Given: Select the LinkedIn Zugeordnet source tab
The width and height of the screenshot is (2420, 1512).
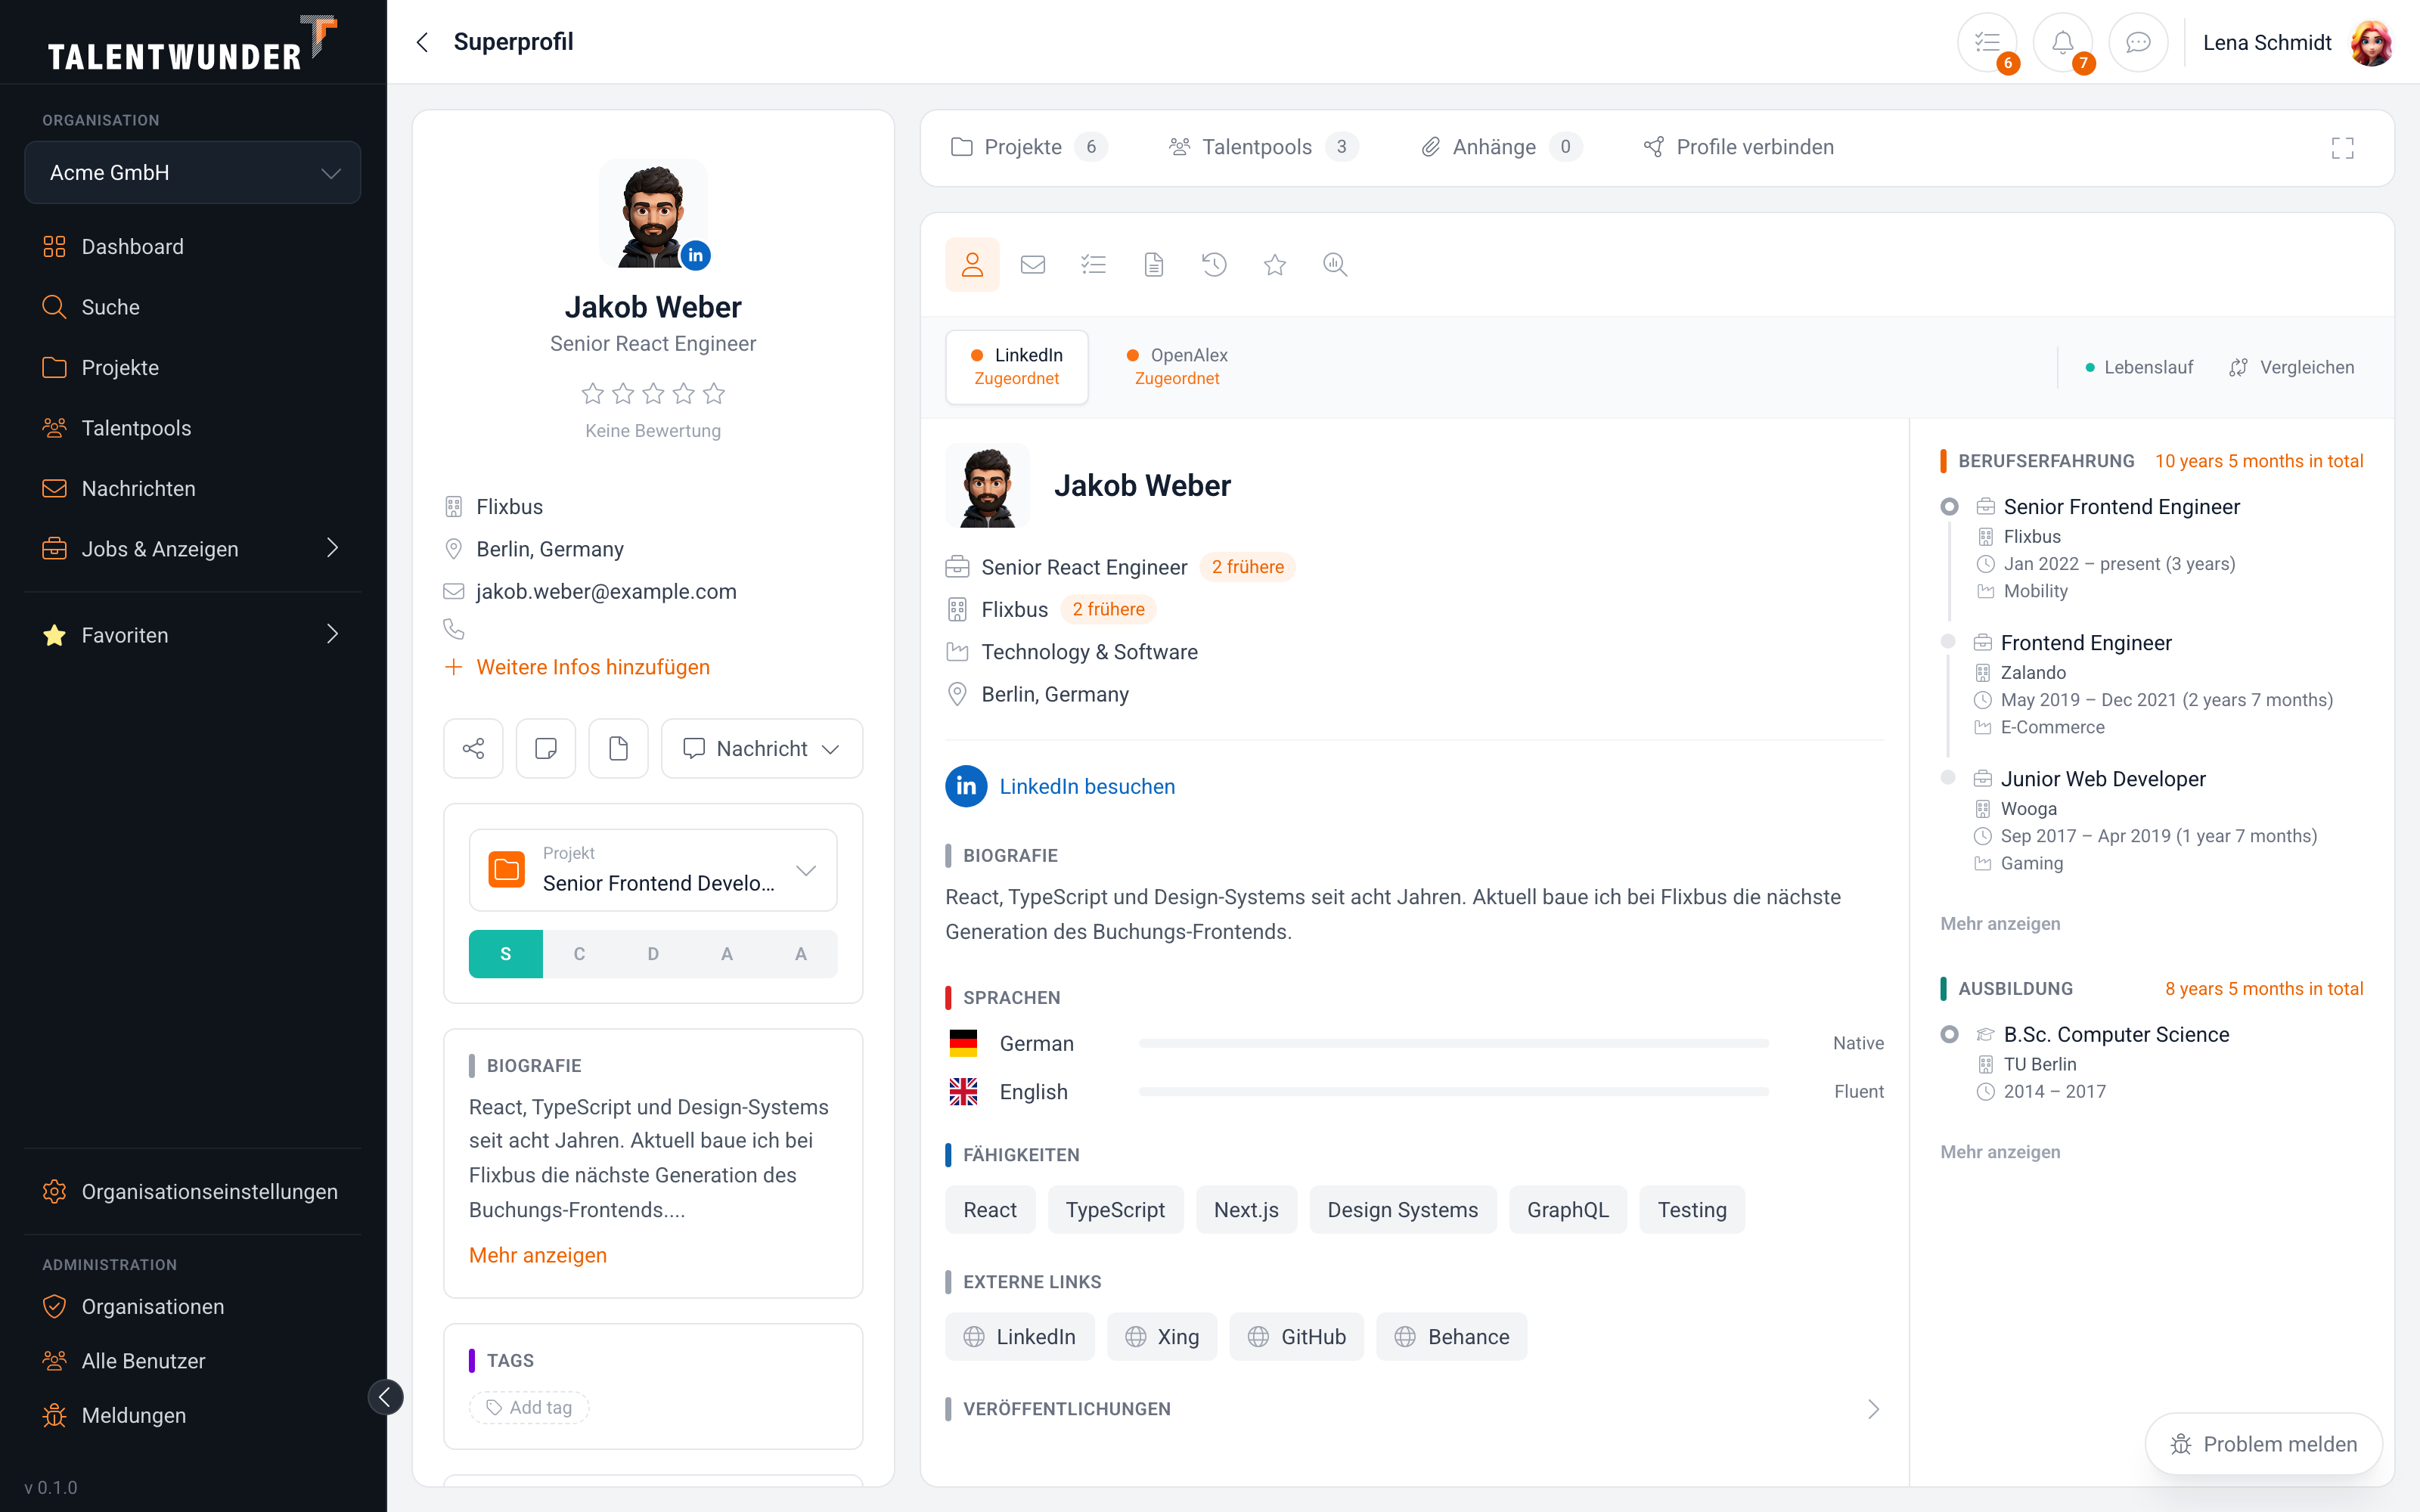Looking at the screenshot, I should pos(1017,367).
